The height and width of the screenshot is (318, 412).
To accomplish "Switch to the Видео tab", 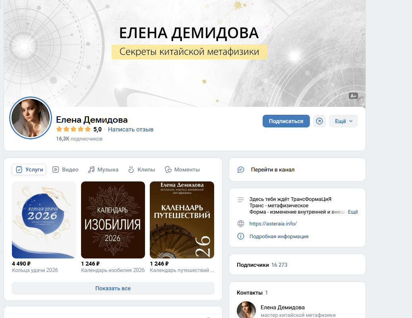I will click(x=66, y=170).
